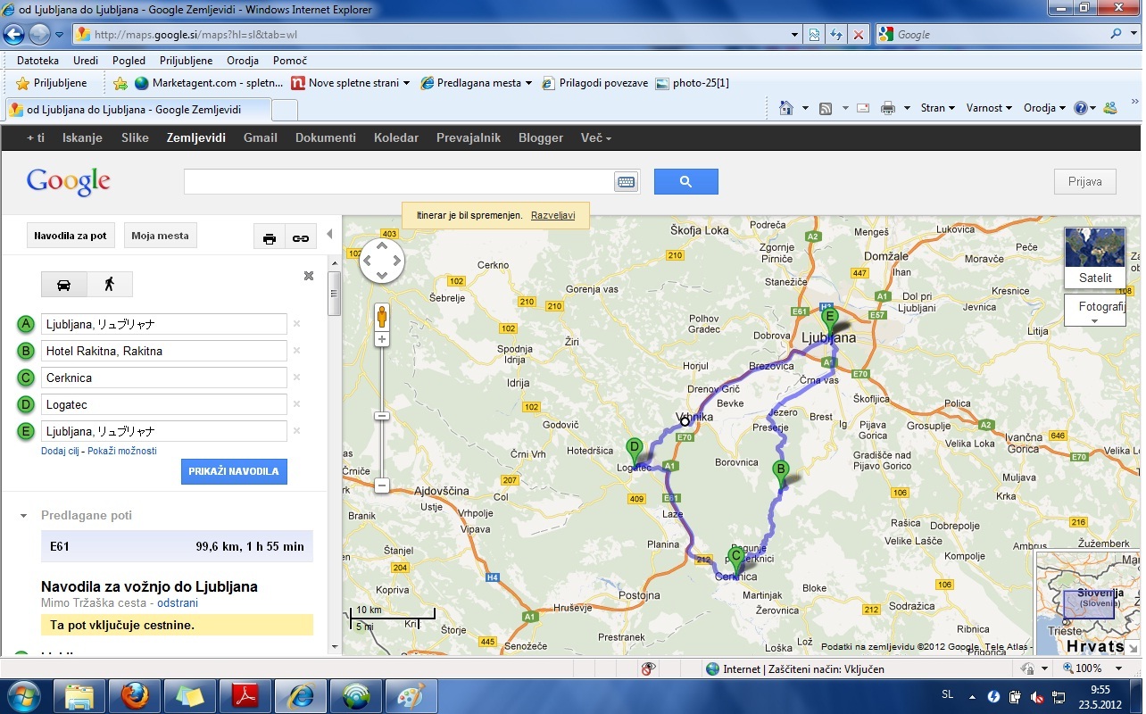Select the E61 suggested route row
Image resolution: width=1146 pixels, height=714 pixels.
pos(177,546)
